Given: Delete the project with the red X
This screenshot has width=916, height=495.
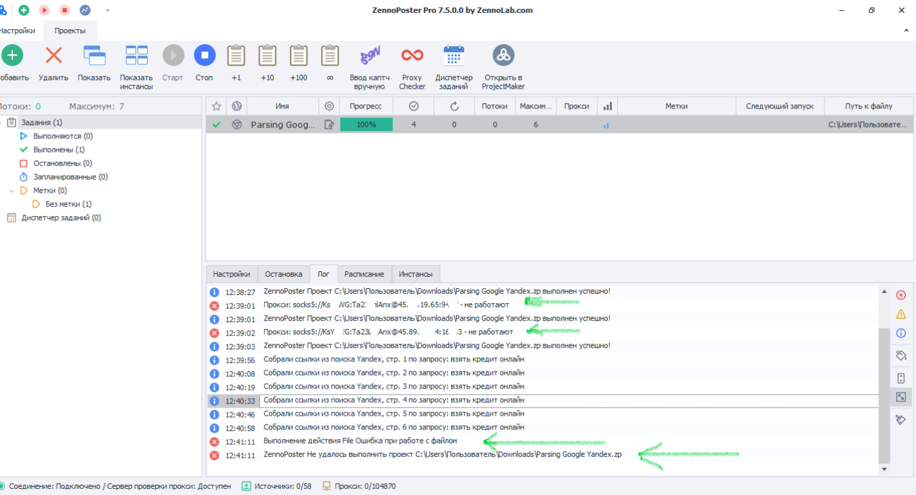Looking at the screenshot, I should click(54, 56).
